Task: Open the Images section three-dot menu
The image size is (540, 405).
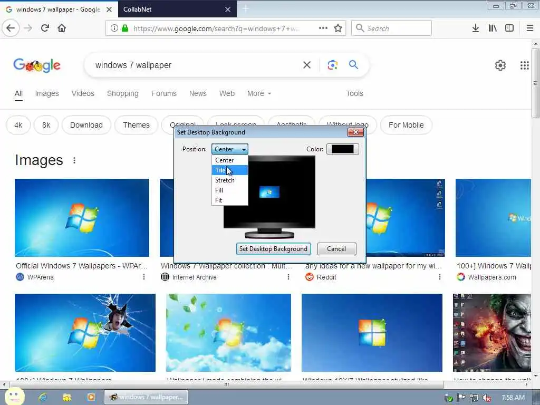Action: tap(74, 160)
